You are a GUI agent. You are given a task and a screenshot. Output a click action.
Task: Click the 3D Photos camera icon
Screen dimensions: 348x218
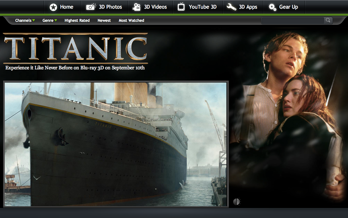91,7
